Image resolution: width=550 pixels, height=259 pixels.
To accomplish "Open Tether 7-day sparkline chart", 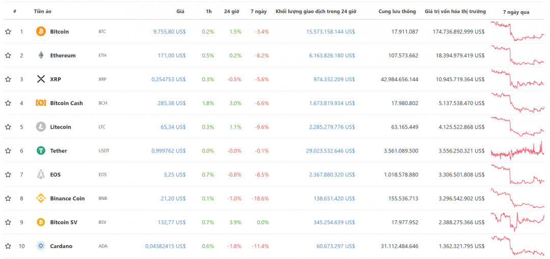I will point(517,150).
